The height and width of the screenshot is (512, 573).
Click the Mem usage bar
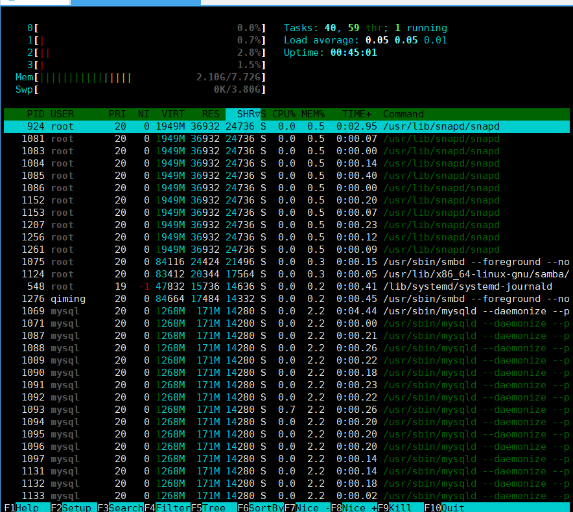[140, 78]
